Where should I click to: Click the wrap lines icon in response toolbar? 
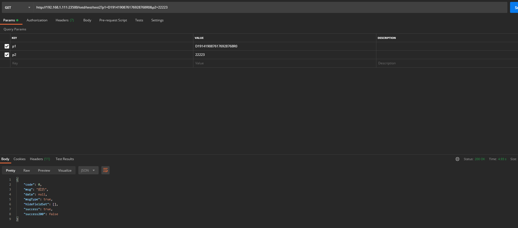tap(105, 170)
